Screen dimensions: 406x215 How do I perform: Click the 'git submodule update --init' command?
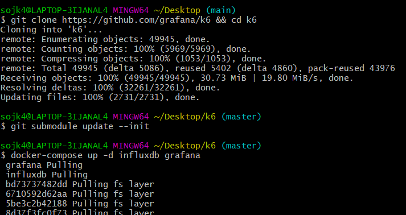[75, 126]
